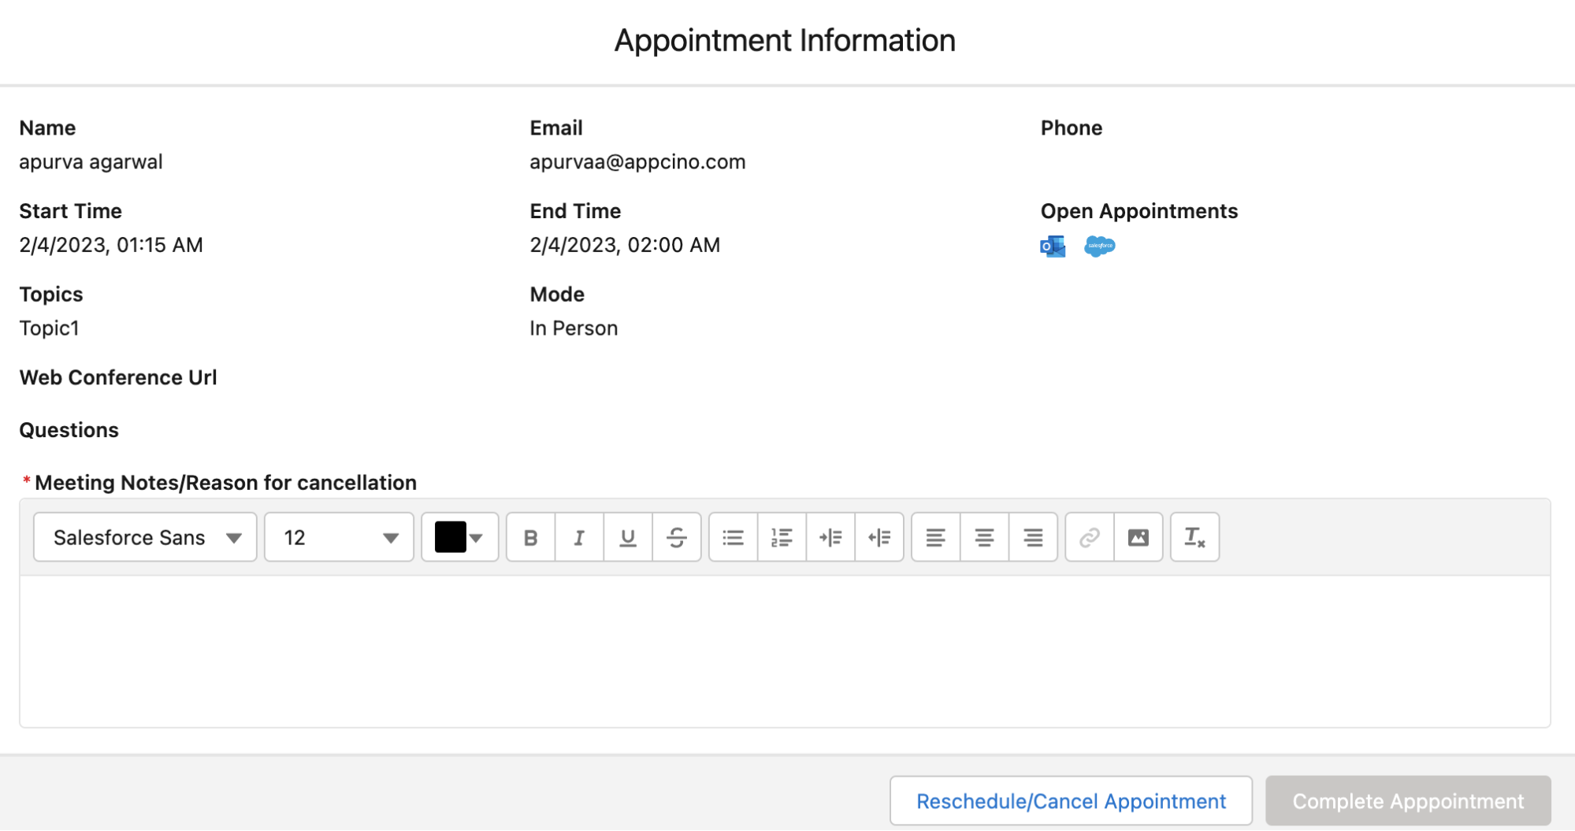This screenshot has height=831, width=1575.
Task: Increase indent of the text
Action: [830, 537]
